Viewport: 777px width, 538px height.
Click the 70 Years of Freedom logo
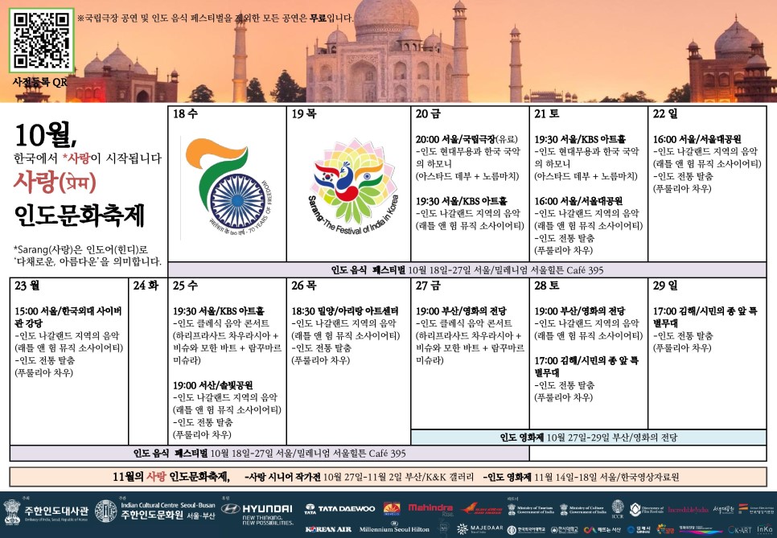(229, 188)
